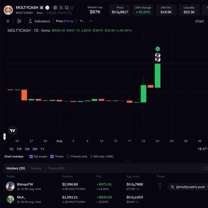Image resolution: width=208 pixels, height=208 pixels.
Task: Click the Price $0.0₆9817 stat card
Action: (120, 10)
